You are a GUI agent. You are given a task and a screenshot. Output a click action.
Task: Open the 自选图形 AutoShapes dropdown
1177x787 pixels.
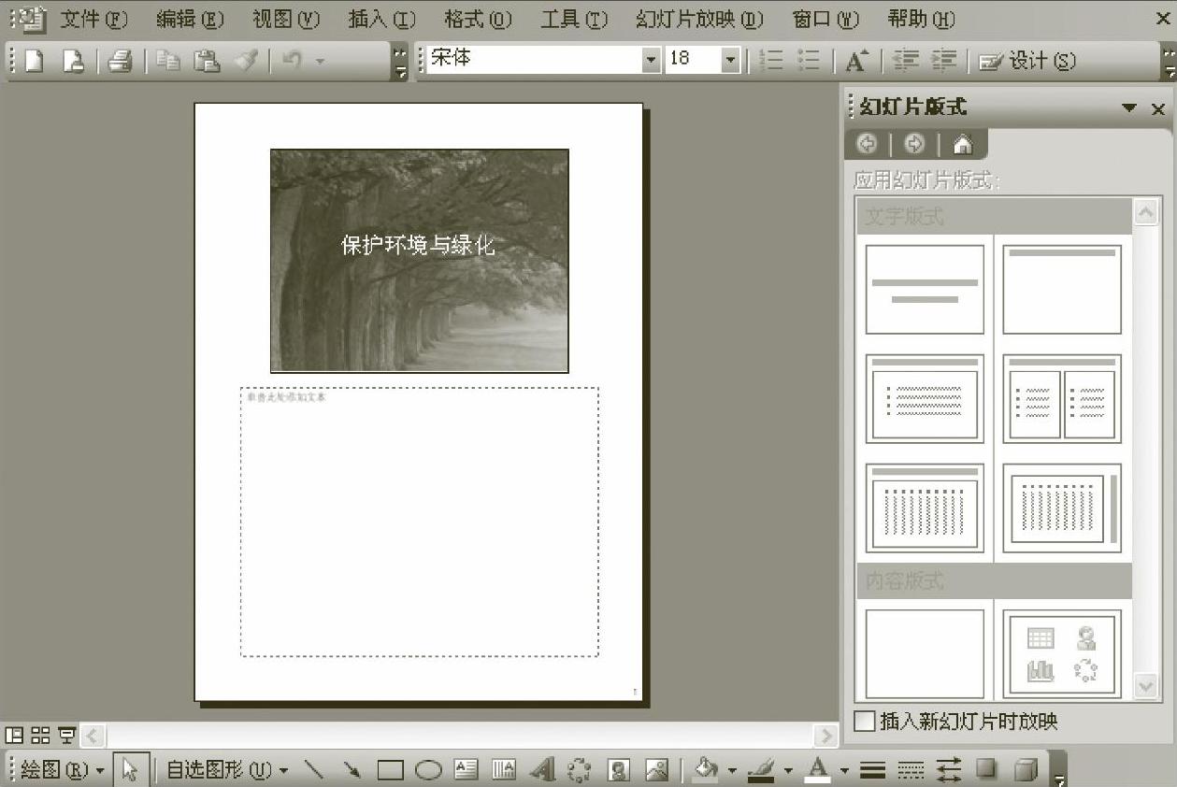pos(227,770)
